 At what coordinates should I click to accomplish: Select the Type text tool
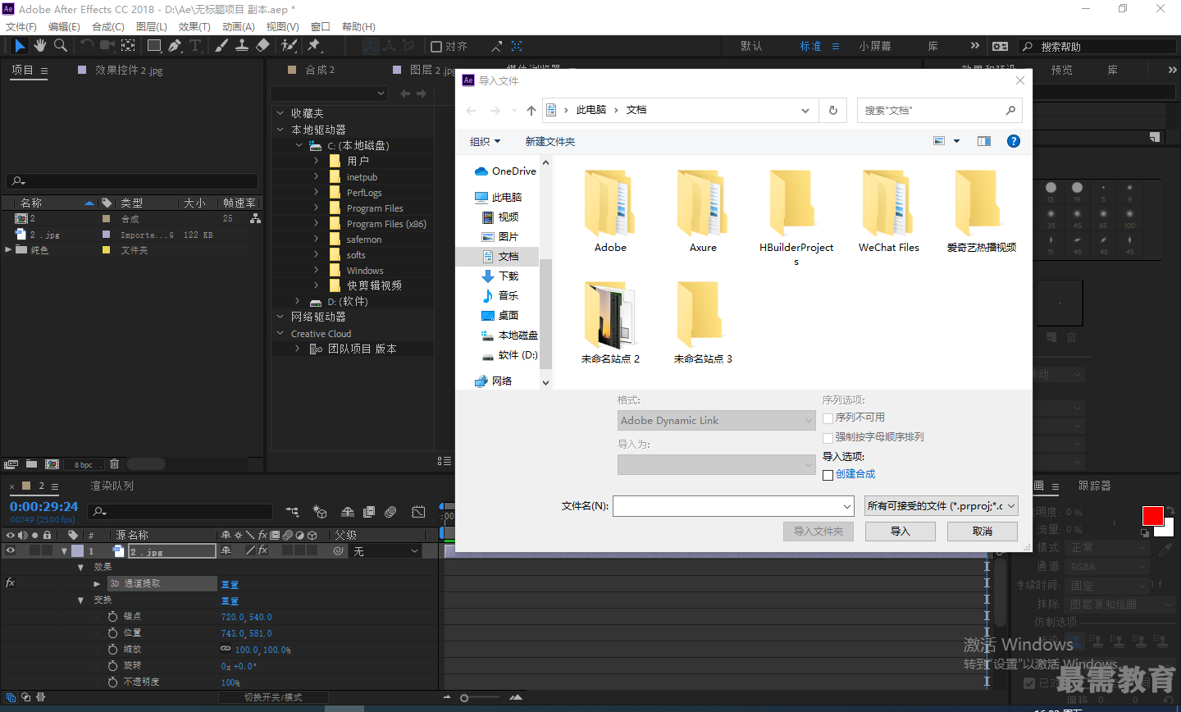coord(195,46)
